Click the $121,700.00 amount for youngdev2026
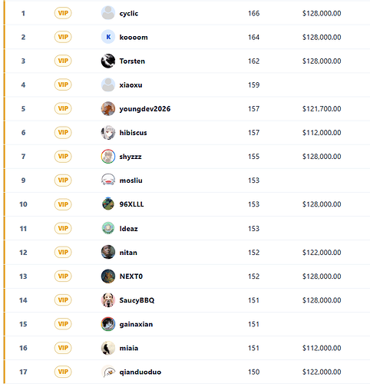The width and height of the screenshot is (370, 384). click(322, 109)
